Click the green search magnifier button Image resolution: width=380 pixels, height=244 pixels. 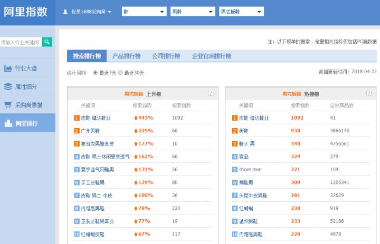[x=47, y=42]
